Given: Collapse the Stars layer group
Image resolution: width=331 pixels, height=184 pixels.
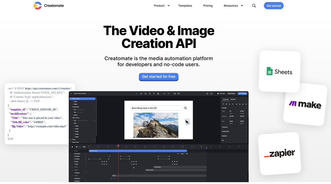Looking at the screenshot, I should click(x=72, y=123).
